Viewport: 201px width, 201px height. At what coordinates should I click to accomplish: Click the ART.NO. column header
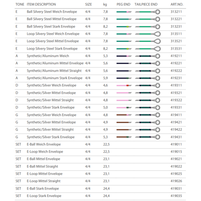tap(177, 4)
